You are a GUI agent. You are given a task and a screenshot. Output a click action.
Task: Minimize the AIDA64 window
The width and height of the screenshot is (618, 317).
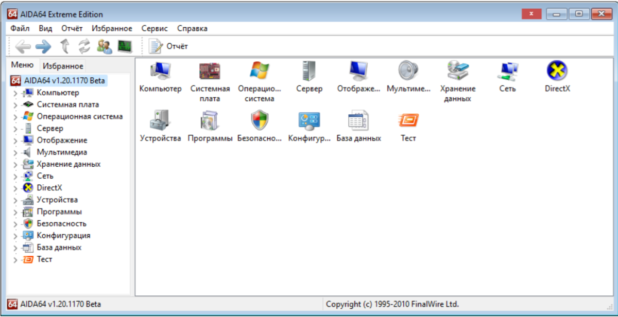[x=556, y=13]
